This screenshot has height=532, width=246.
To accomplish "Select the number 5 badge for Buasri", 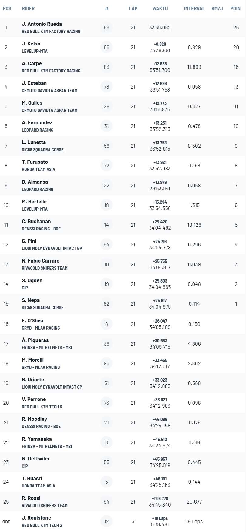I will tap(106, 482).
